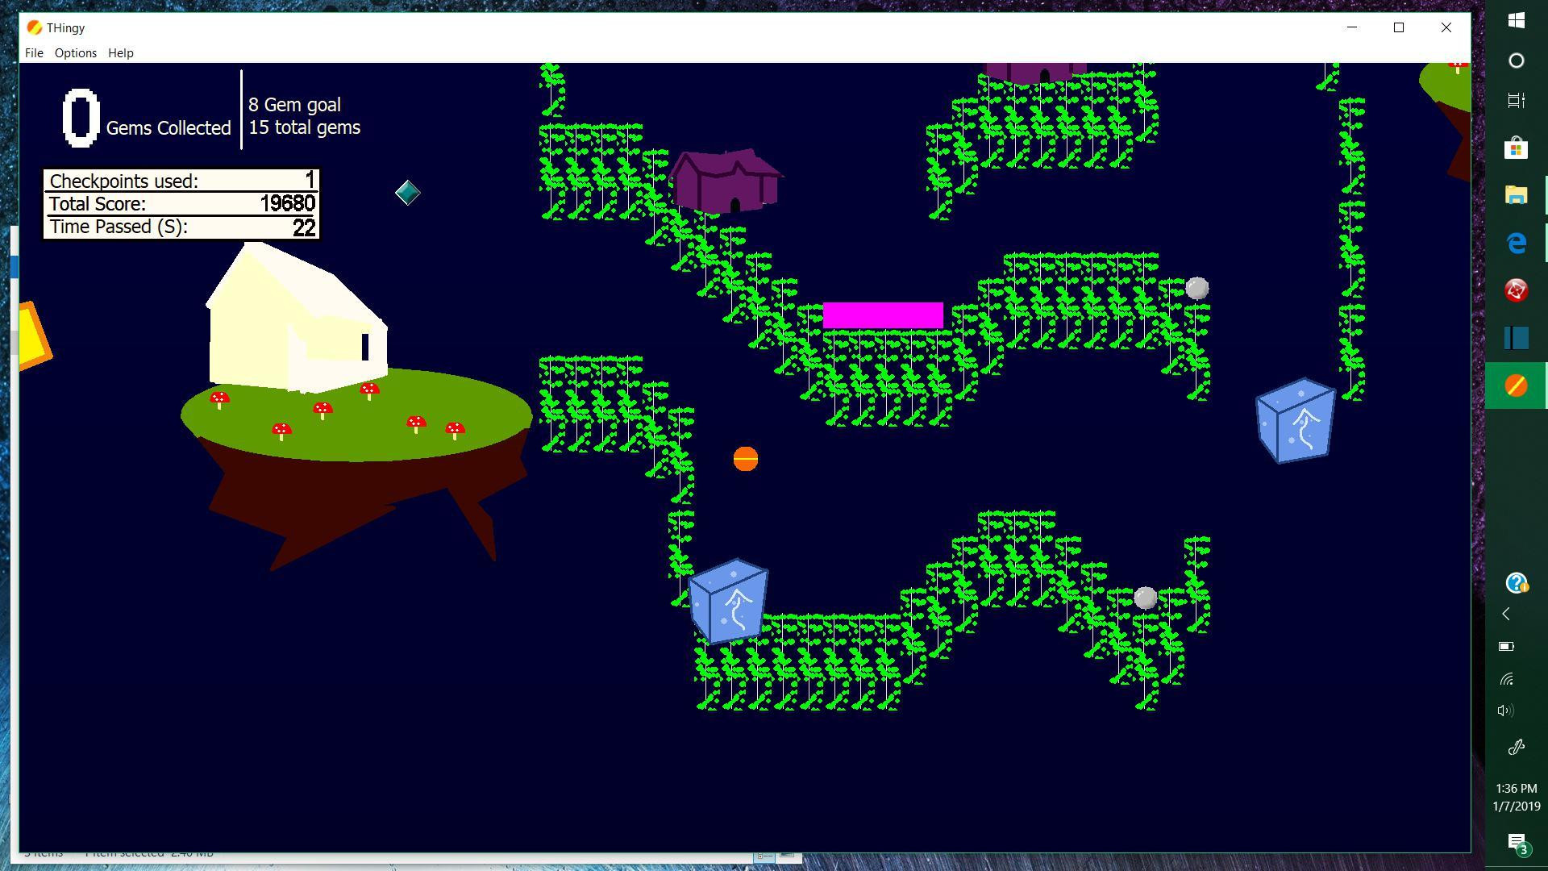
Task: Expand hidden system tray icons chevron
Action: (1506, 615)
